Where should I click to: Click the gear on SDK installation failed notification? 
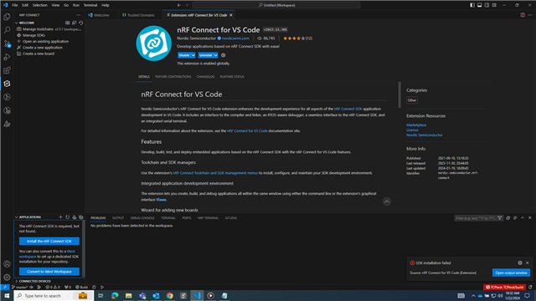(520, 263)
